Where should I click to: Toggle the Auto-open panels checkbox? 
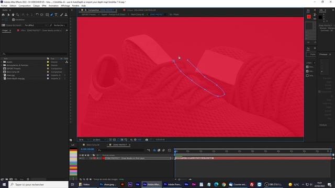tap(14, 20)
